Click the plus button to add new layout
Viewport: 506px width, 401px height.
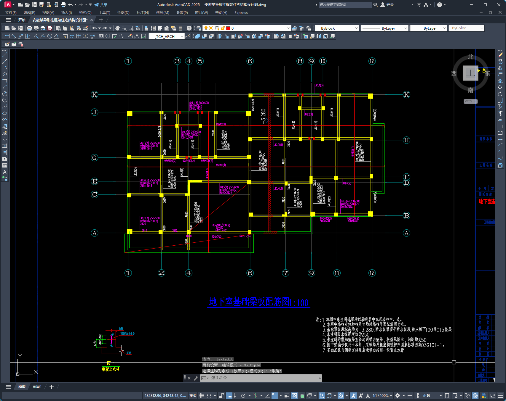[51, 387]
